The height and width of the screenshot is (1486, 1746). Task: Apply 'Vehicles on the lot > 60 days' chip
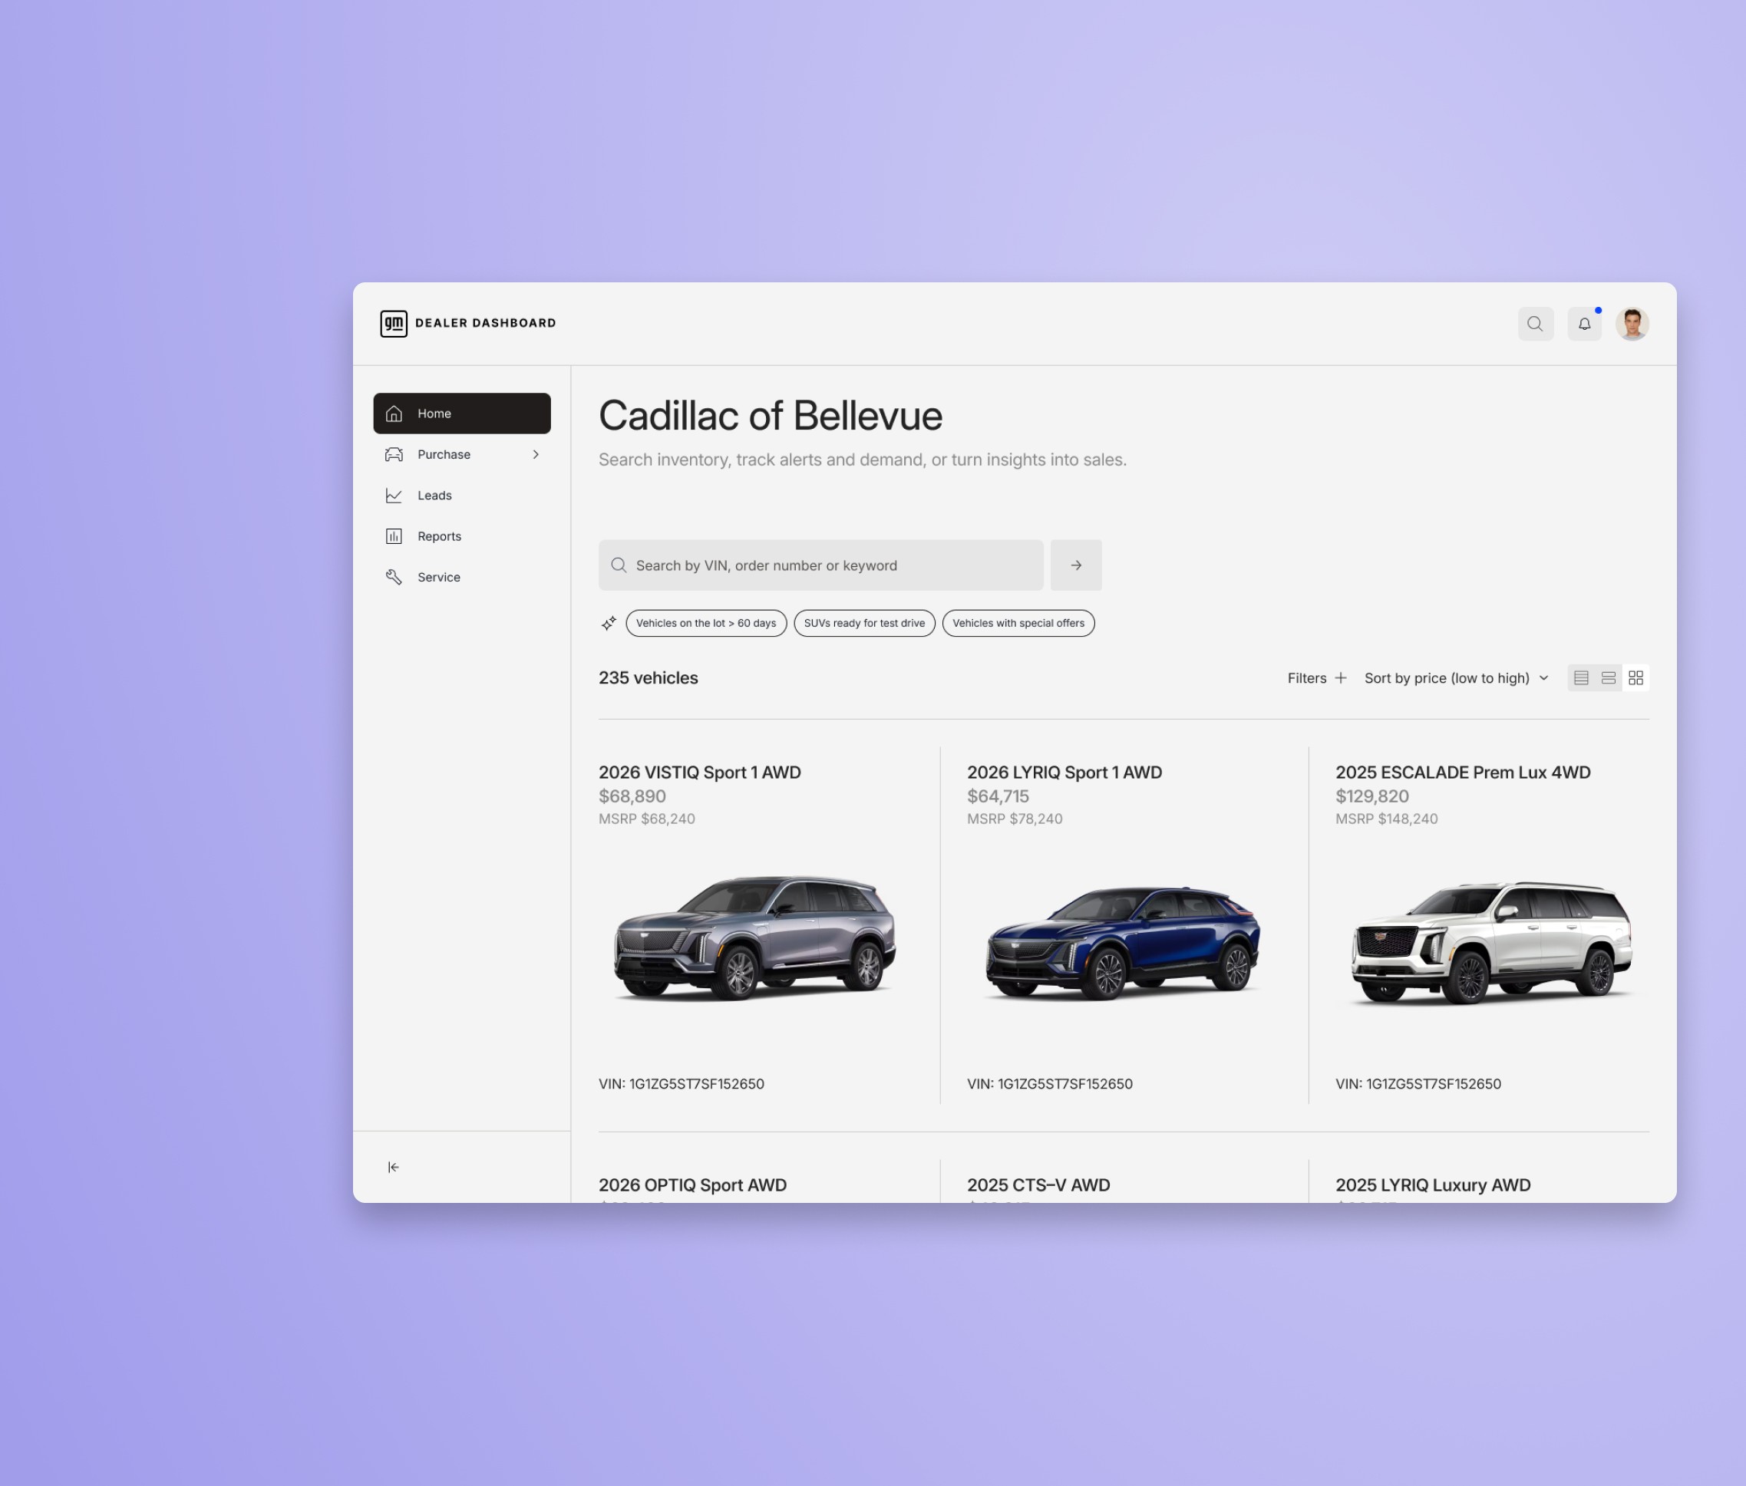pyautogui.click(x=705, y=624)
